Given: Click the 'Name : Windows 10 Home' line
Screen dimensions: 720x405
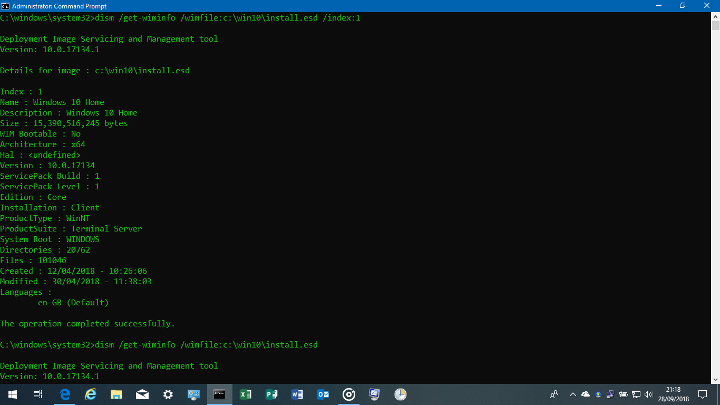Looking at the screenshot, I should 52,102.
